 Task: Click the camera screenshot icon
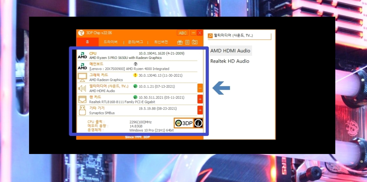[195, 42]
